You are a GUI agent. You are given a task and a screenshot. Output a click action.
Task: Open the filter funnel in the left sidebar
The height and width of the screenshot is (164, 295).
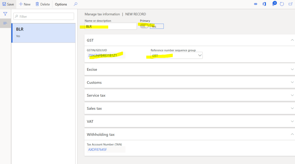(5, 14)
